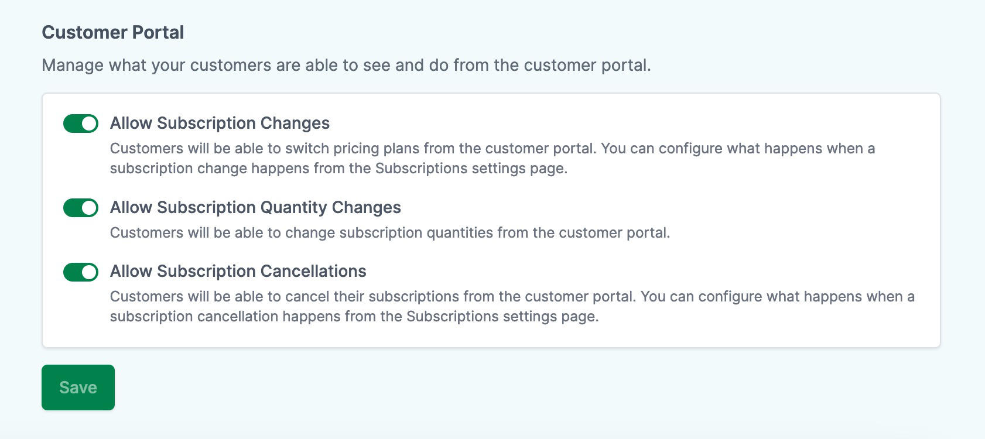This screenshot has width=985, height=439.
Task: Click the description about changing subscription quantities
Action: [x=390, y=233]
